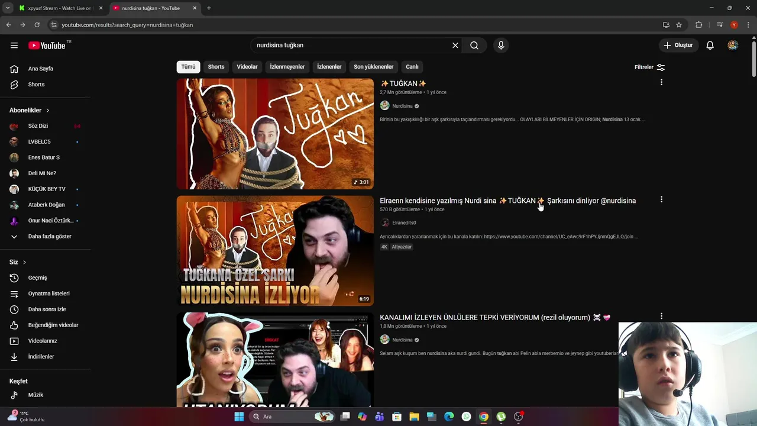The image size is (757, 426).
Task: Select the Canlı filter chip
Action: pyautogui.click(x=412, y=67)
